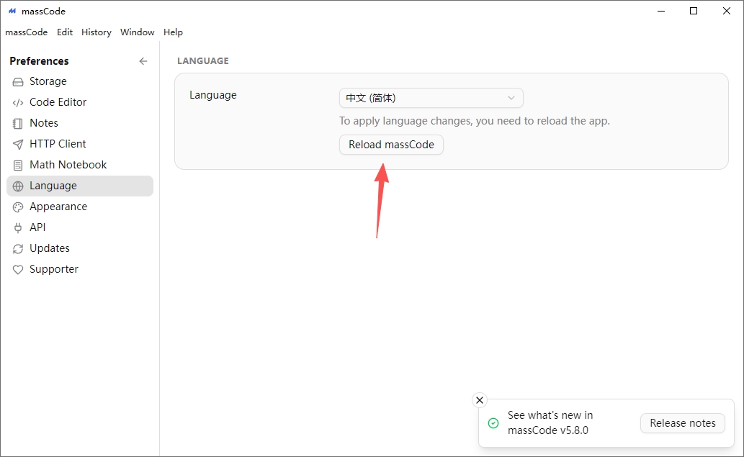Click the Language globe icon in the sidebar
744x457 pixels.
pos(18,186)
